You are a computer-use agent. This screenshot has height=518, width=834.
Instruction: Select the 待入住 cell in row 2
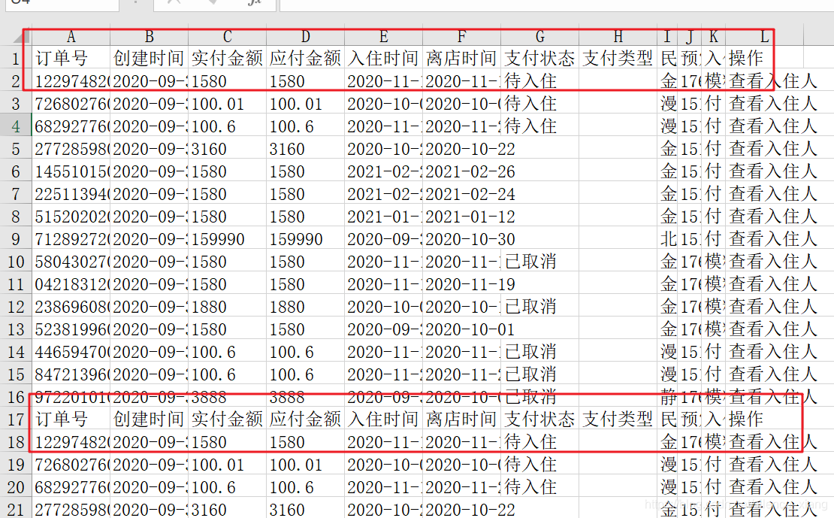point(539,80)
